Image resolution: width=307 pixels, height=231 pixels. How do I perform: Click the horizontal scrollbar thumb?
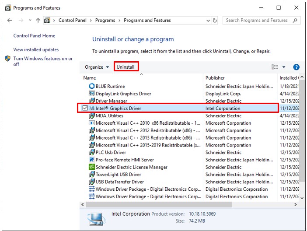point(159,205)
